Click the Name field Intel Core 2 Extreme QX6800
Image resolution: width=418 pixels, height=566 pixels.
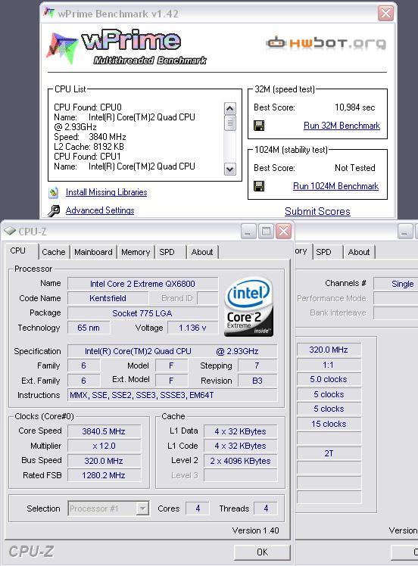[142, 284]
